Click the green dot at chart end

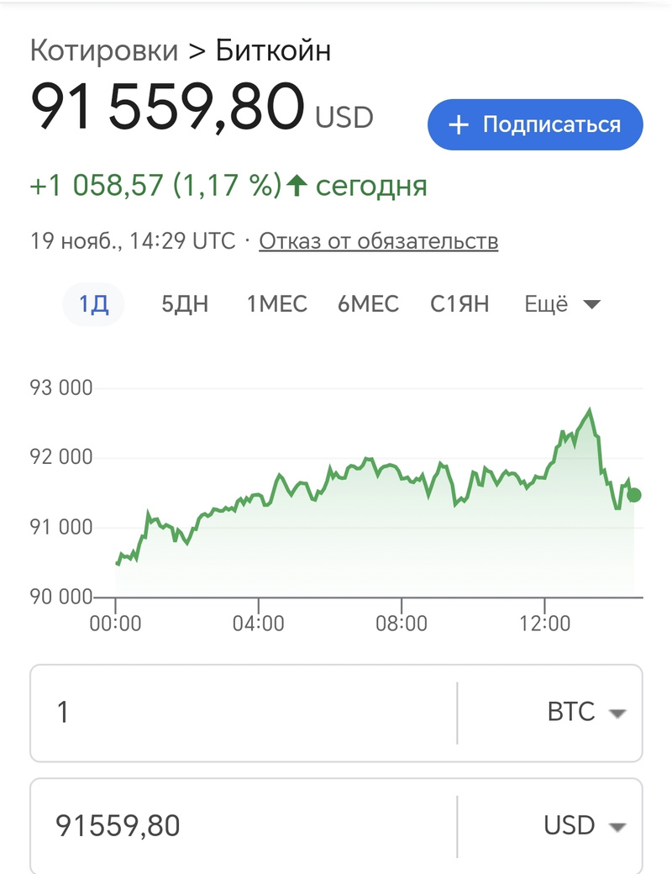[634, 495]
